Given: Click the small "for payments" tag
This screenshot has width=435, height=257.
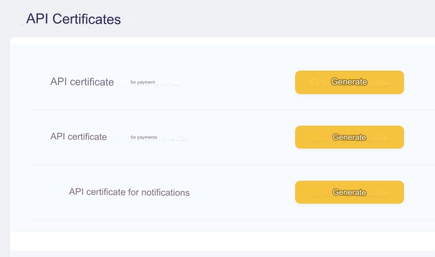Looking at the screenshot, I should point(143,138).
